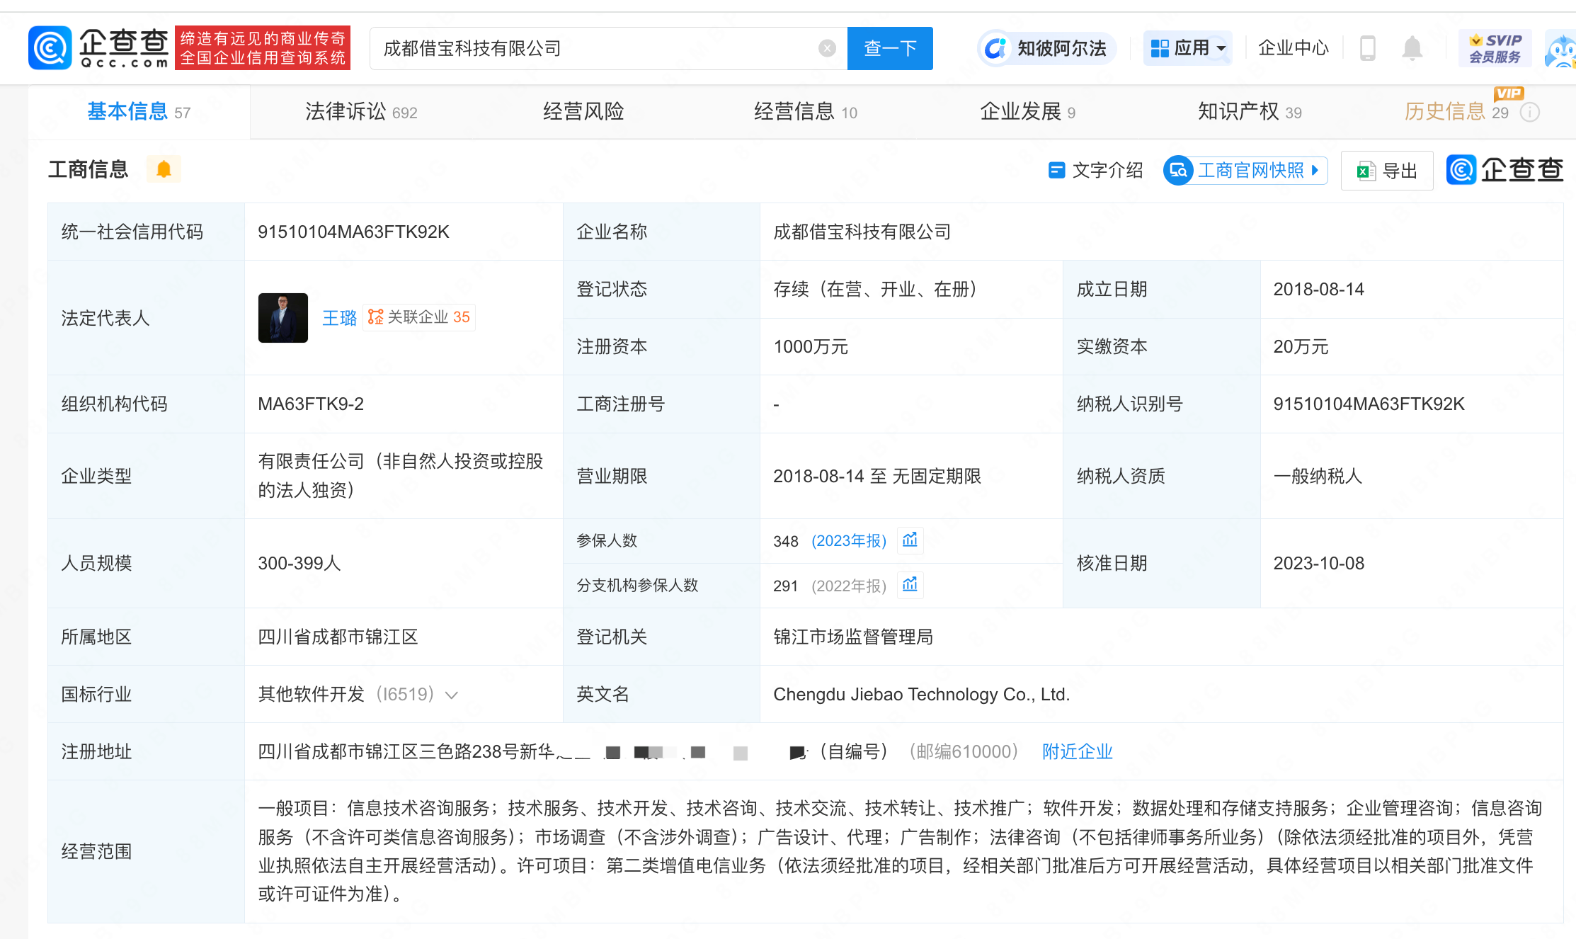Expand 工商官网快照 arrow button
This screenshot has height=939, width=1576.
[1315, 170]
